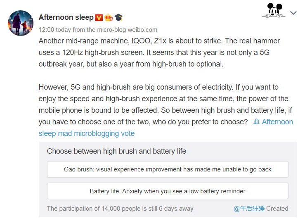This screenshot has width=305, height=221.
Task: Click the graduation cap badge icon
Action: 119,17
